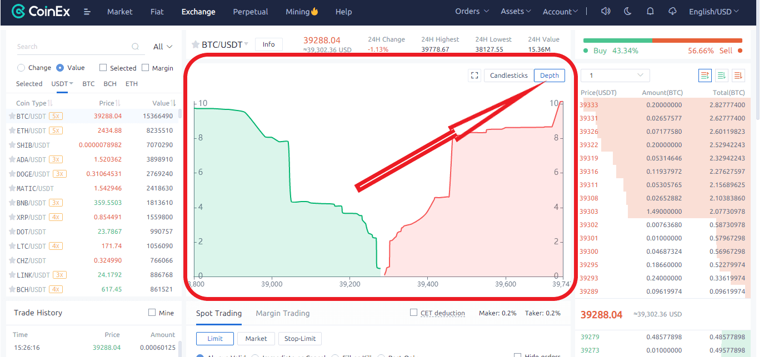Select the Value radio button
764x357 pixels.
click(x=60, y=68)
